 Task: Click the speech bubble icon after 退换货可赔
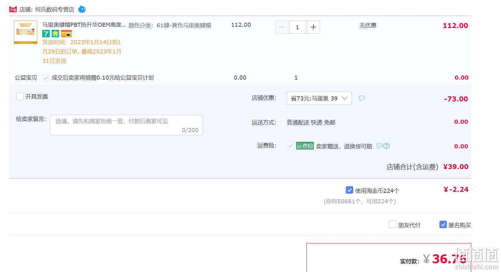pyautogui.click(x=379, y=146)
